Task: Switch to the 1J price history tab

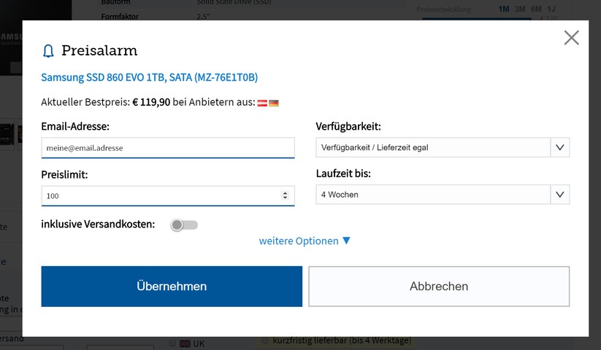Action: 551,9
